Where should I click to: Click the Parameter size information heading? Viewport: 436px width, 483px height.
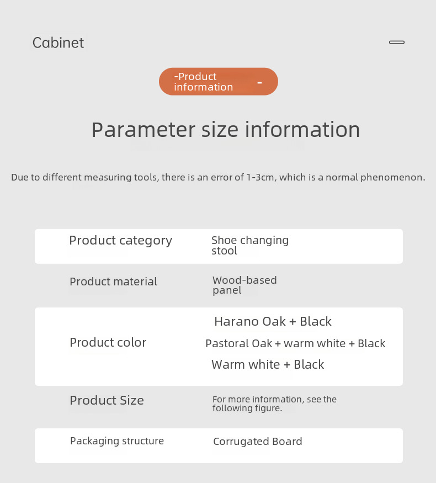(x=225, y=130)
